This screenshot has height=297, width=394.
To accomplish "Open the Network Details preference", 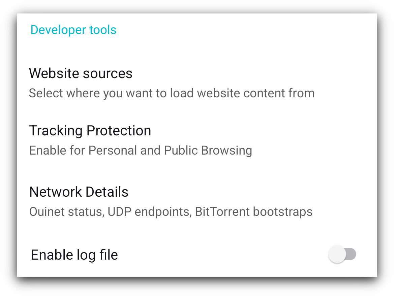I will [x=79, y=192].
